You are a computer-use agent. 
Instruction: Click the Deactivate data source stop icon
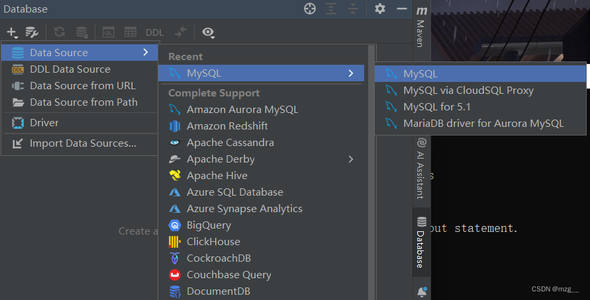[81, 32]
